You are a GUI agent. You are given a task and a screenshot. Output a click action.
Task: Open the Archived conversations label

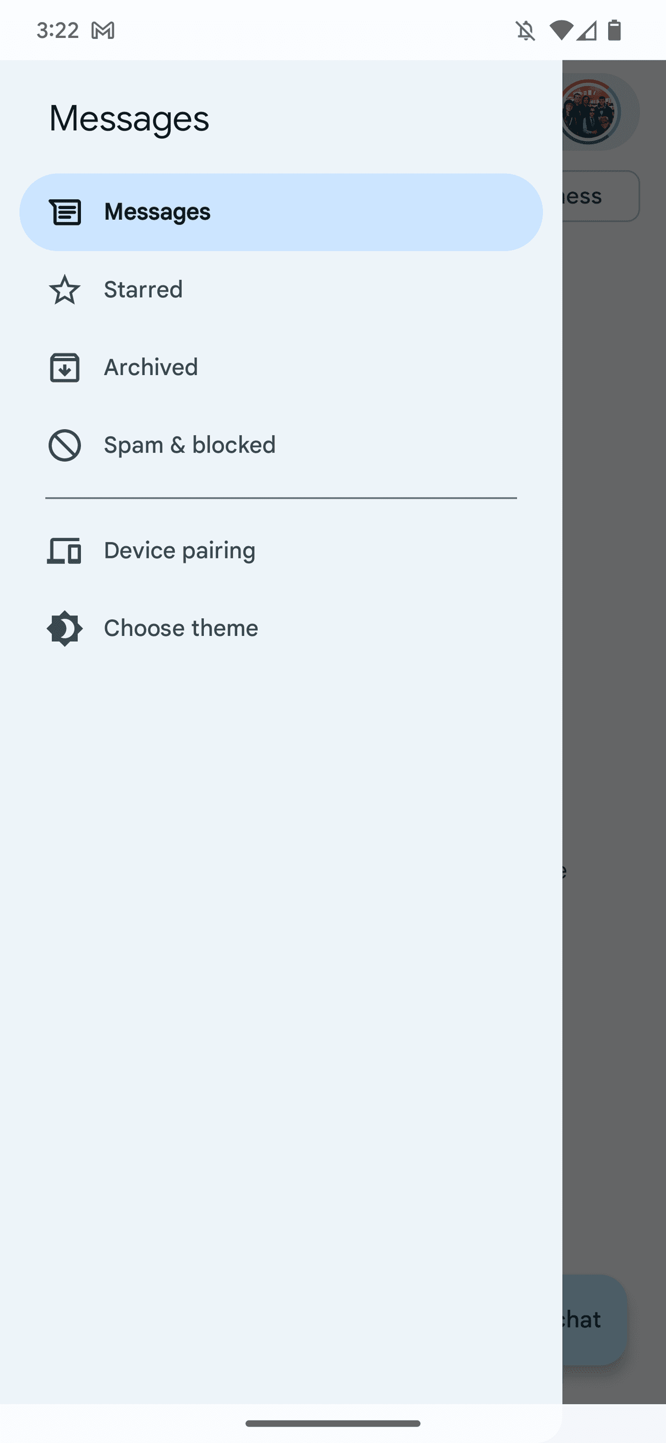(x=151, y=367)
